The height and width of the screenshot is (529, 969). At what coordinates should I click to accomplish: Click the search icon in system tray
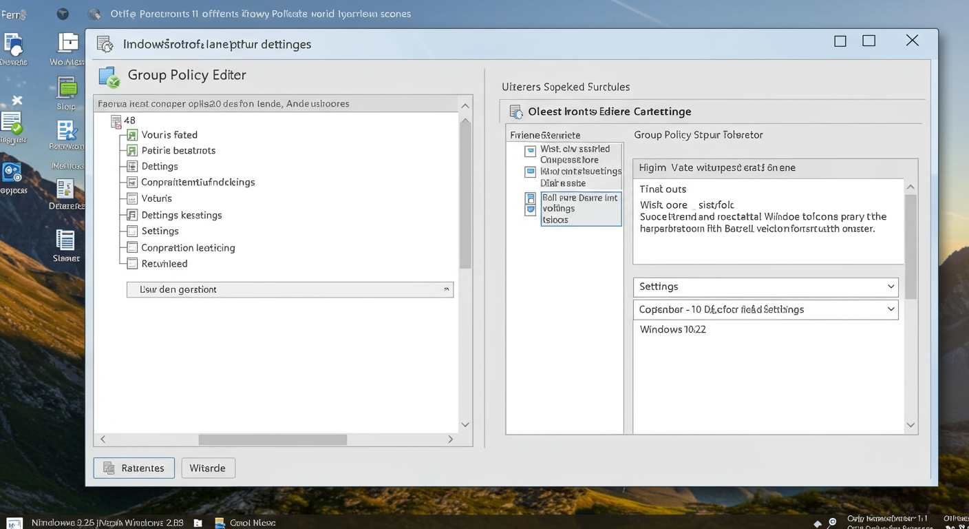(x=832, y=523)
